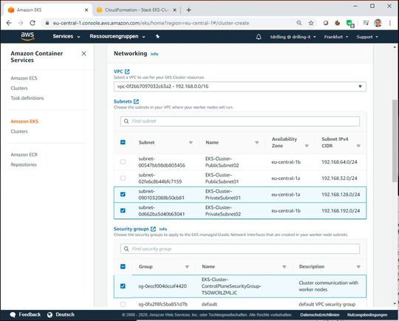This screenshot has width=399, height=321.
Task: Open Chrome menu three-dots icon
Action: pos(390,23)
